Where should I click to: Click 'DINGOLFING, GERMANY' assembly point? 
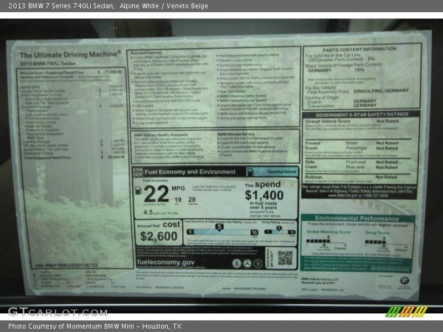tap(381, 91)
